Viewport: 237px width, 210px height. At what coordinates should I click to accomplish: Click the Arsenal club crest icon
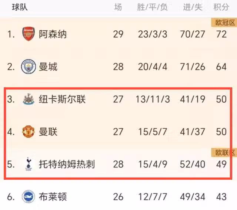pos(28,34)
